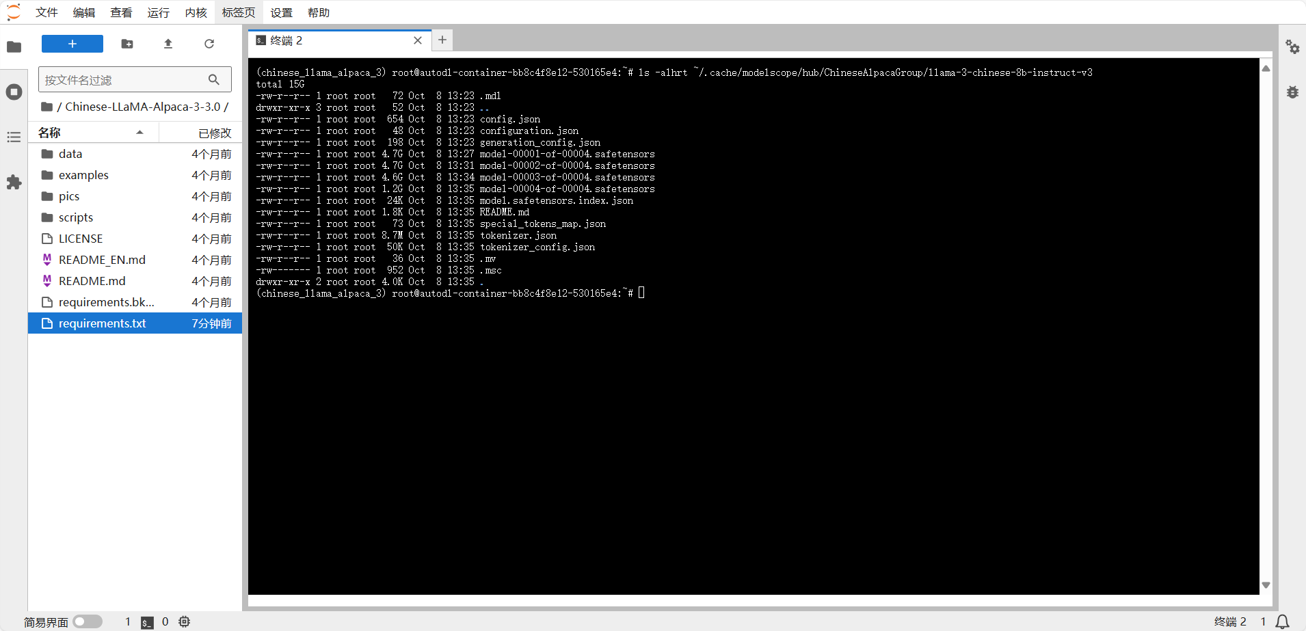1306x631 pixels.
Task: Click the terminal icon in status bar
Action: [x=148, y=622]
